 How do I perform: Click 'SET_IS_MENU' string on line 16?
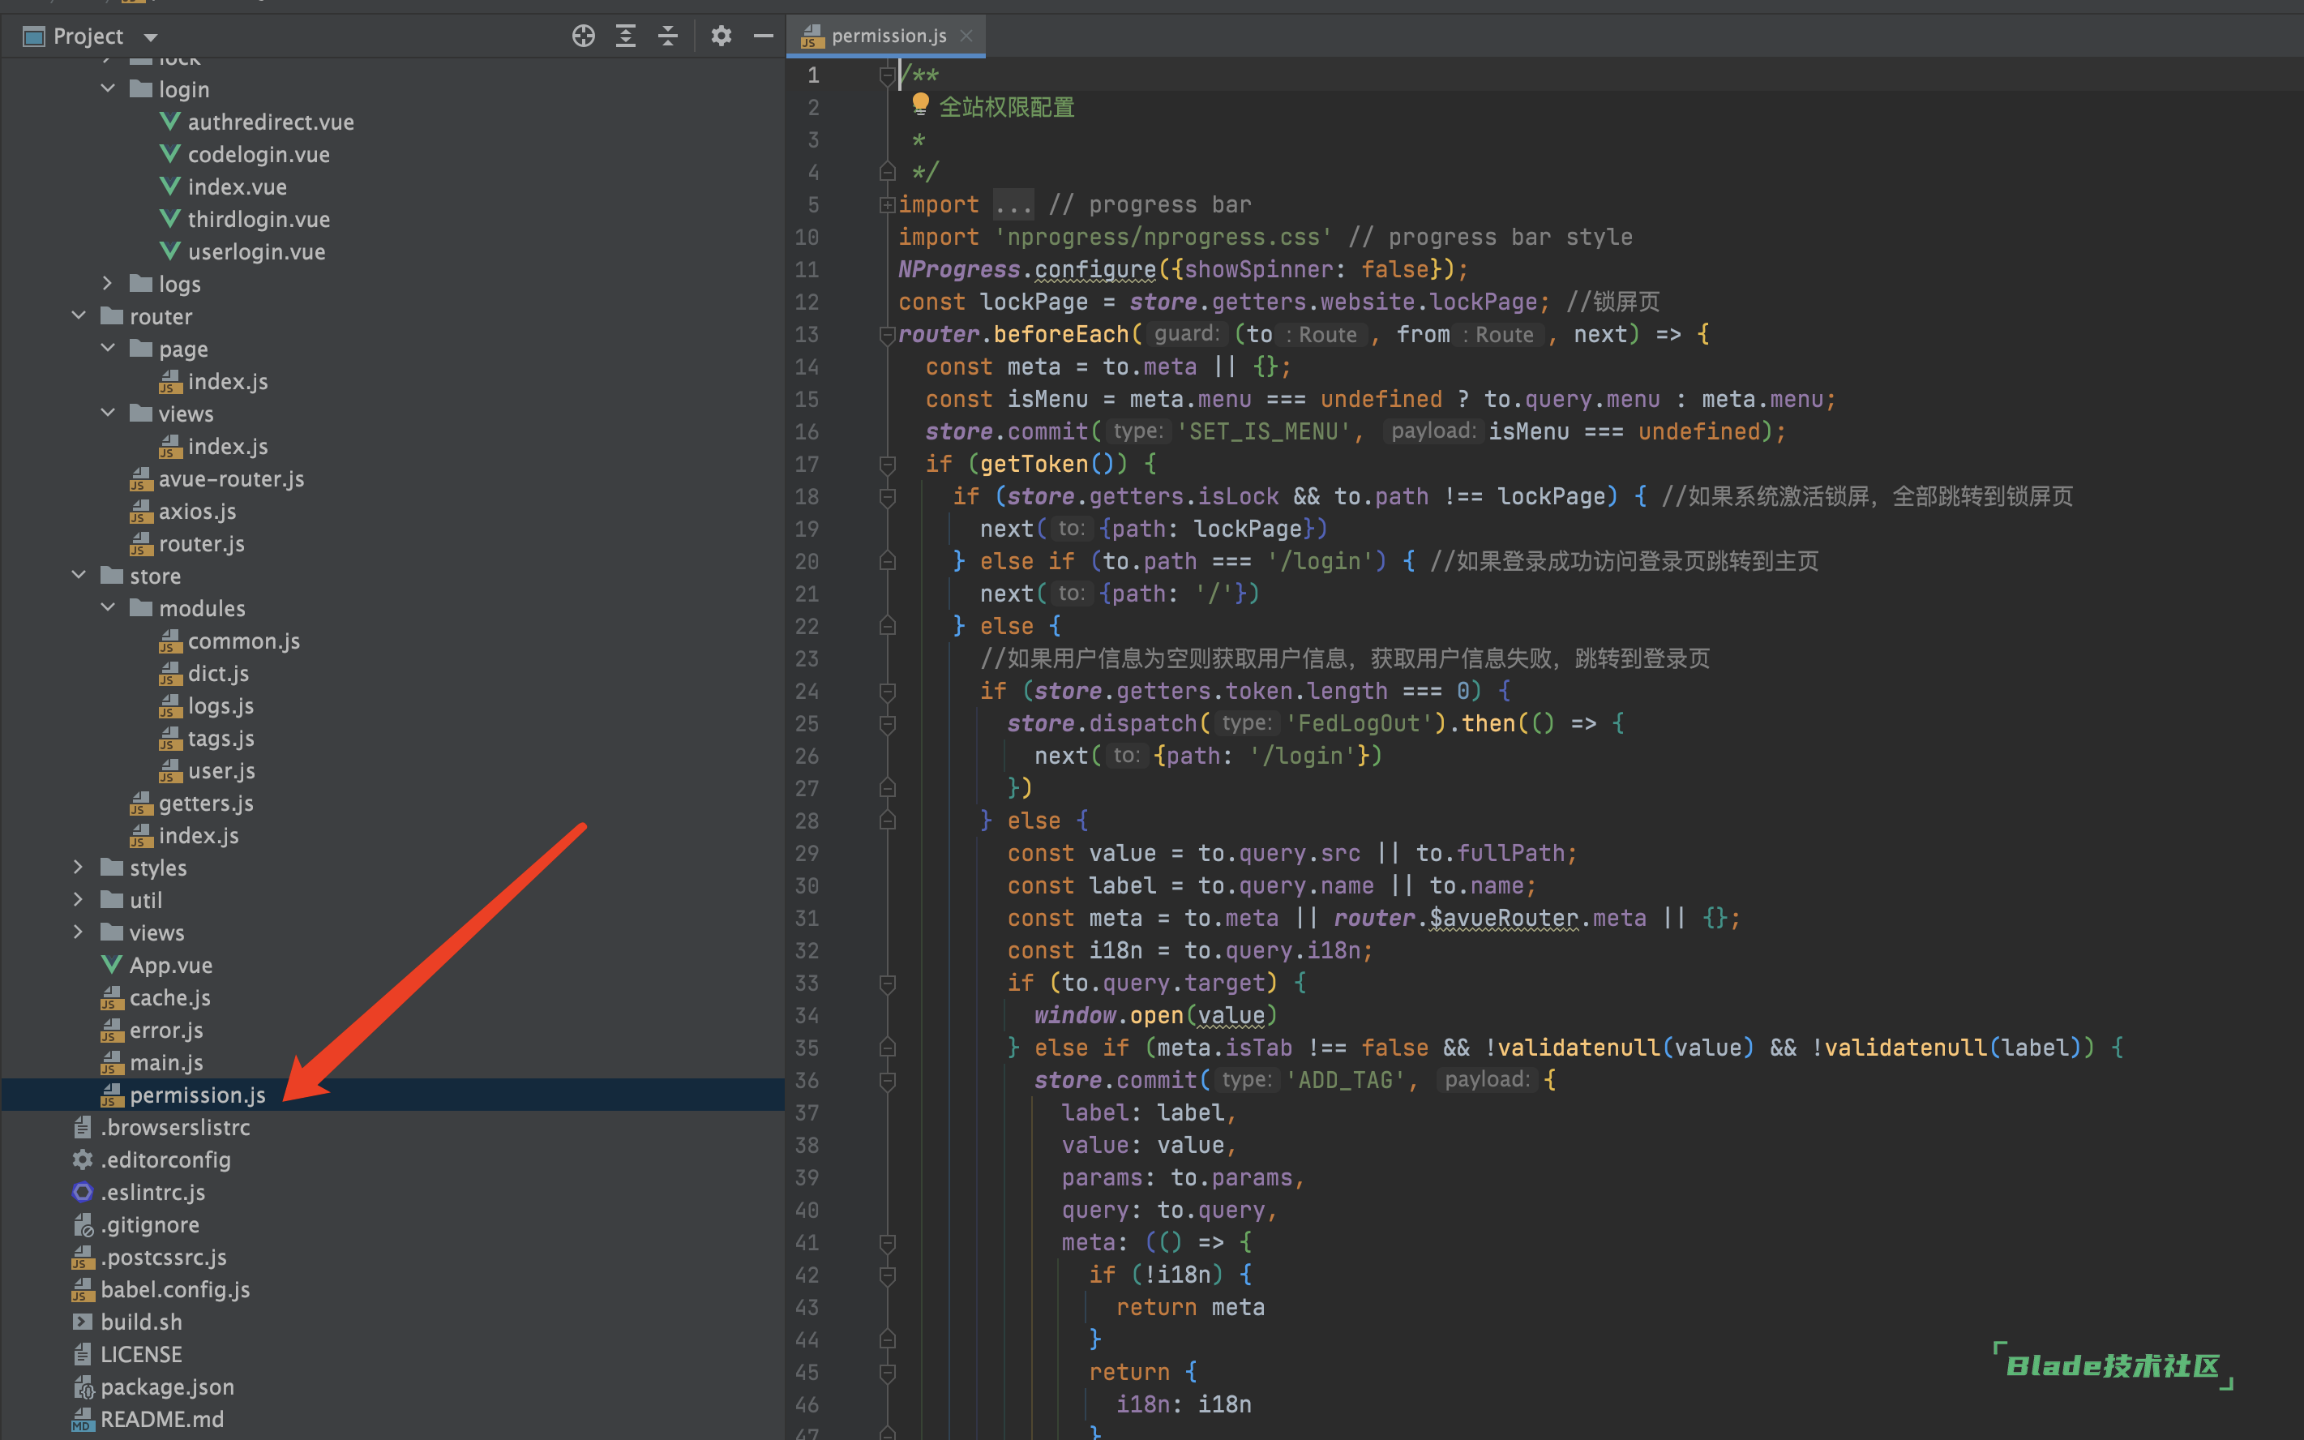point(1263,431)
